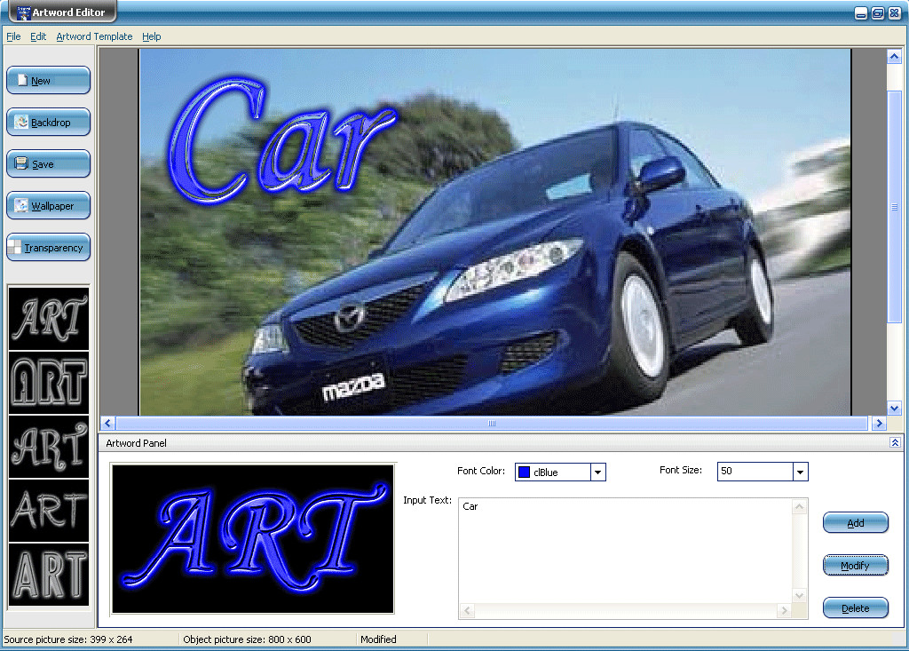Click the clBlue color swatch
The image size is (909, 651).
point(524,472)
